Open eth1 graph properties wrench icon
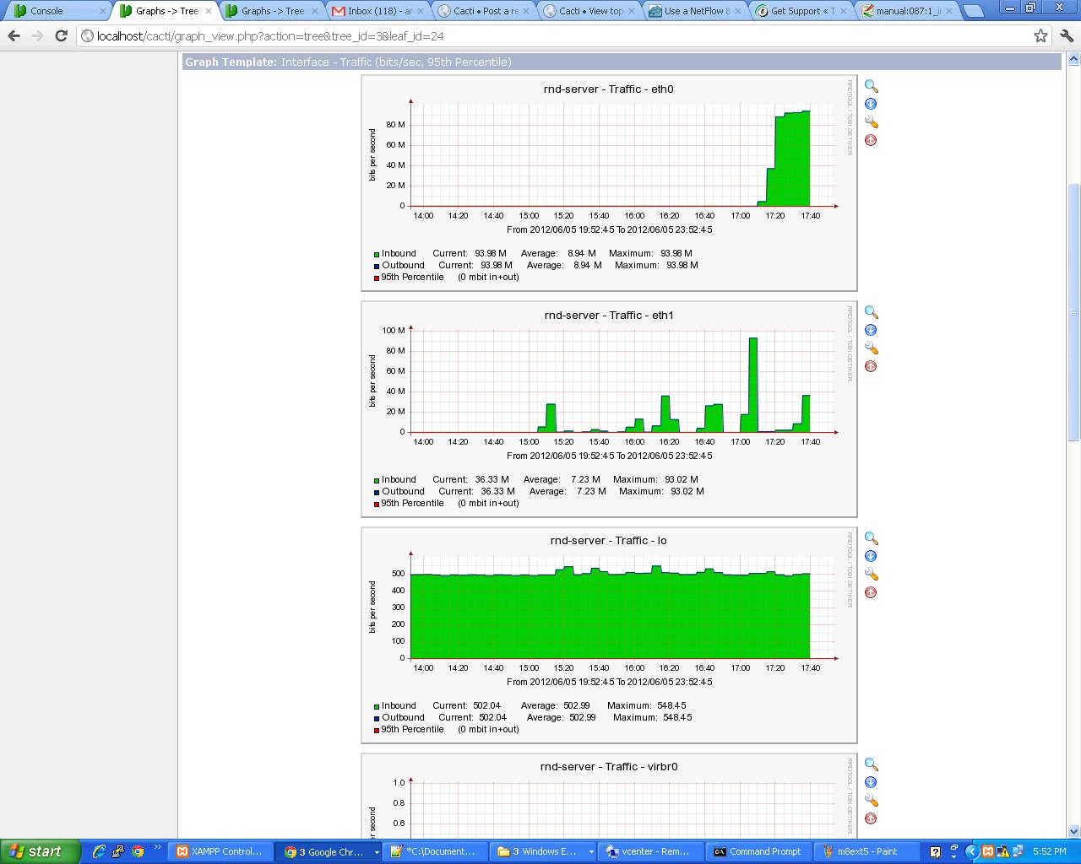The image size is (1081, 864). point(871,348)
